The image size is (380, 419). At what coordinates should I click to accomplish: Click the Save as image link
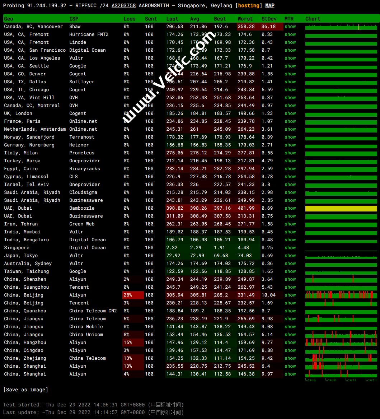coord(25,390)
